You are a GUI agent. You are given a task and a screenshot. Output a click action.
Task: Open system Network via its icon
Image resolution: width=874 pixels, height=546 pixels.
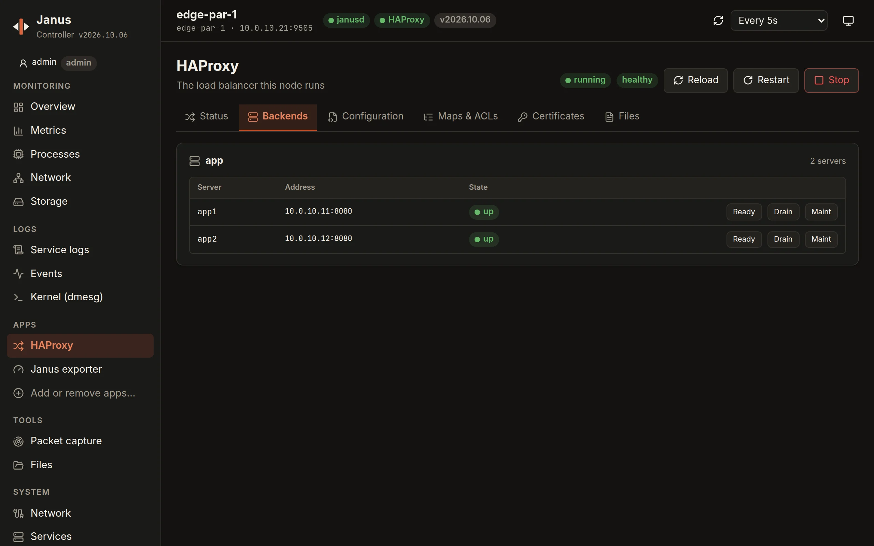pyautogui.click(x=18, y=513)
